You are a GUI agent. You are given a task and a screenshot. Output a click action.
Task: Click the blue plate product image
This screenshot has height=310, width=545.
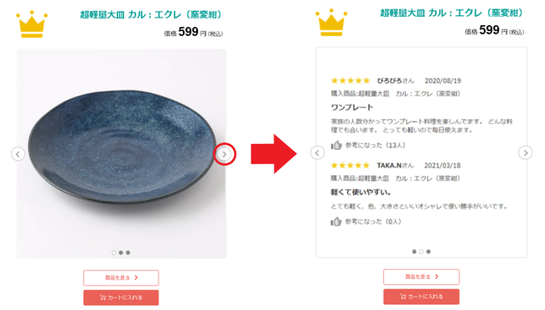pyautogui.click(x=122, y=153)
